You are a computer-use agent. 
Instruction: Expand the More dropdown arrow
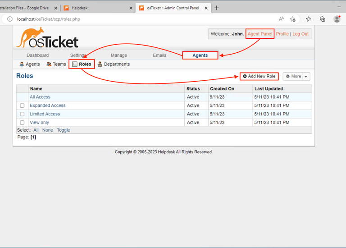click(x=306, y=76)
